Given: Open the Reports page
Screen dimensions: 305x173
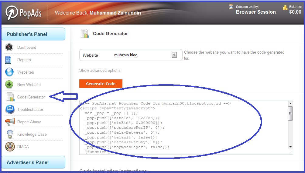Looking at the screenshot, I should point(24,60).
